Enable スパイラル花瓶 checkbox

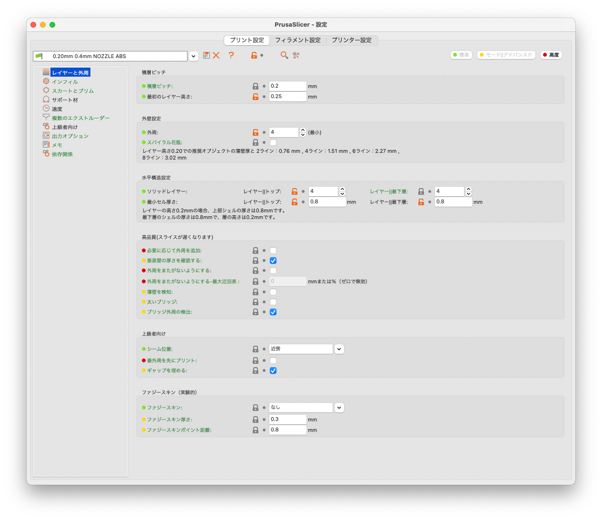(x=273, y=142)
